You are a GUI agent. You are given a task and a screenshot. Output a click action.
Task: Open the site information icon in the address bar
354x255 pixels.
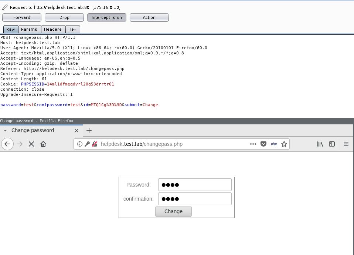click(x=80, y=144)
